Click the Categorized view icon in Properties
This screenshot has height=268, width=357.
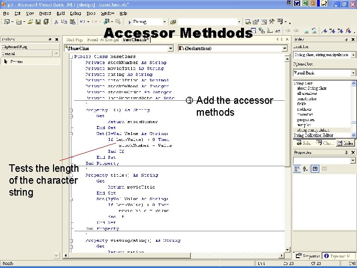(x=297, y=169)
